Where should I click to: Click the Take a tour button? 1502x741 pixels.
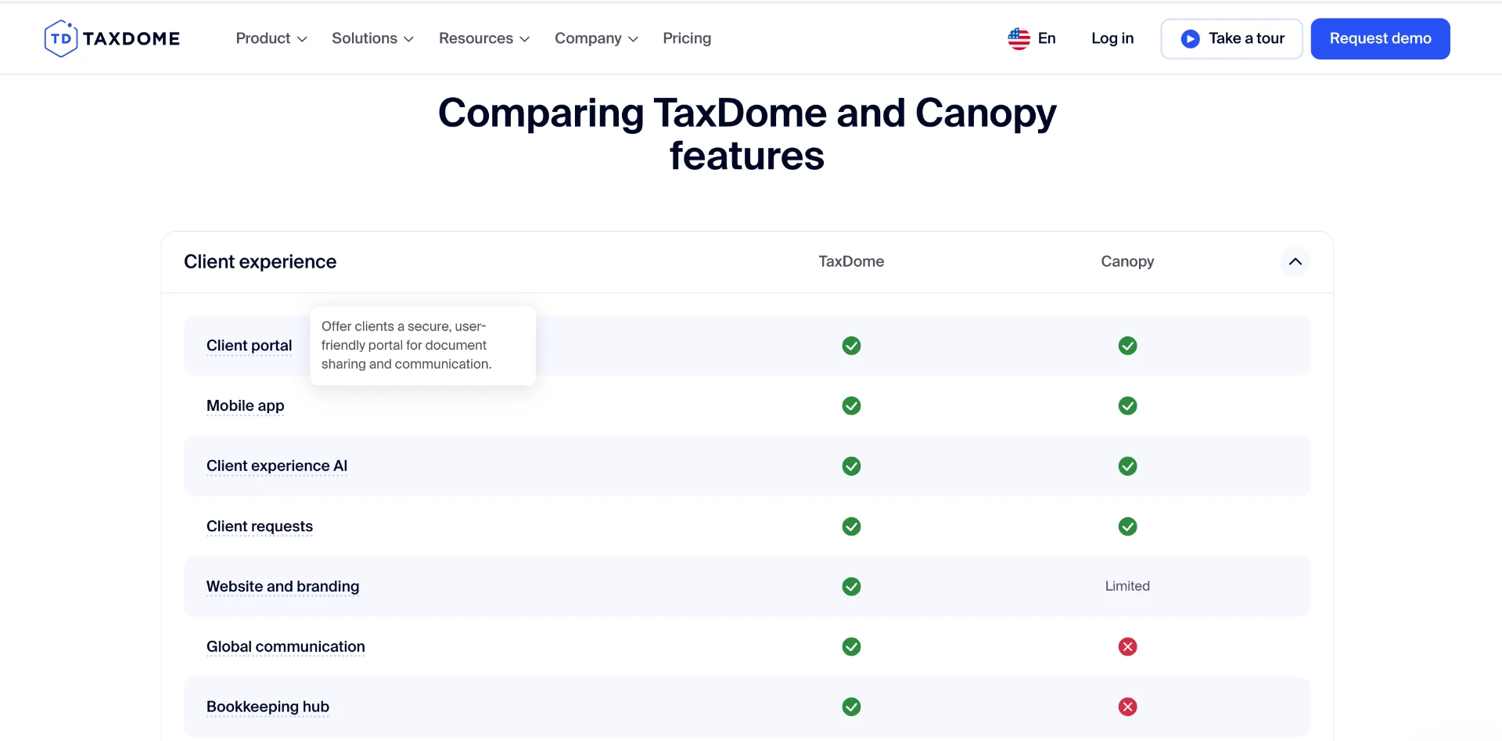pyautogui.click(x=1232, y=38)
